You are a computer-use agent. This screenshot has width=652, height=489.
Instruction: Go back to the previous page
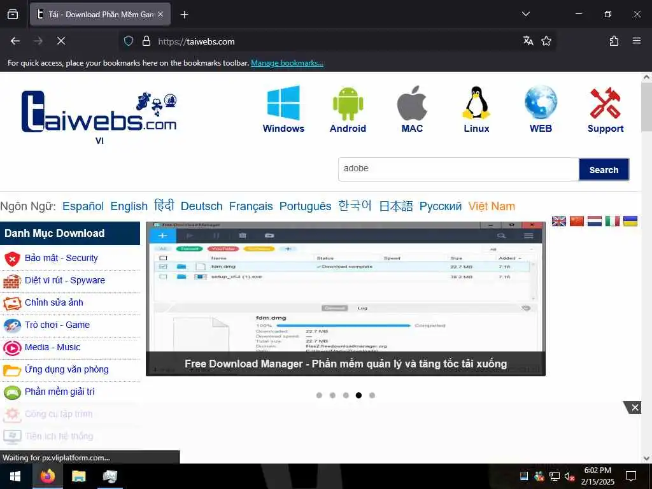click(x=15, y=41)
